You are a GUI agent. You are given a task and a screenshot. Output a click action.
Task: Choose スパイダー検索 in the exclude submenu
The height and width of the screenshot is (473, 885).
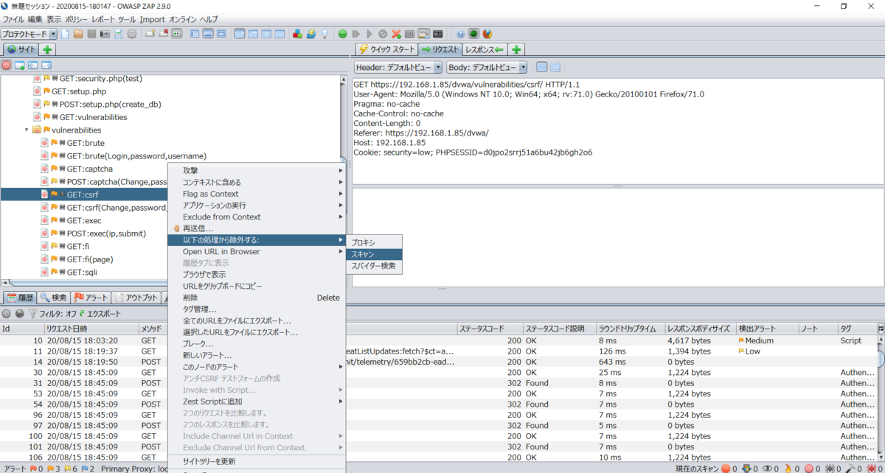(374, 265)
